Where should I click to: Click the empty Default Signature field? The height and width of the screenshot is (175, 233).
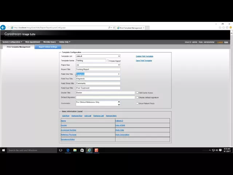[x=105, y=97]
